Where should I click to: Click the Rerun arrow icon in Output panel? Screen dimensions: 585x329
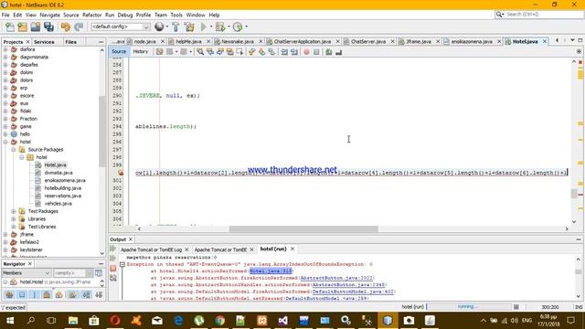113,249
